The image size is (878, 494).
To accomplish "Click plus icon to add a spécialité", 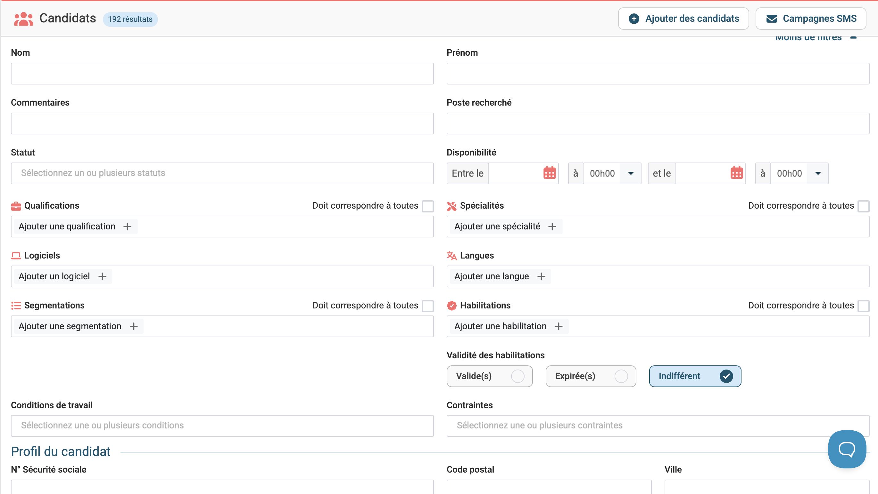I will (552, 227).
